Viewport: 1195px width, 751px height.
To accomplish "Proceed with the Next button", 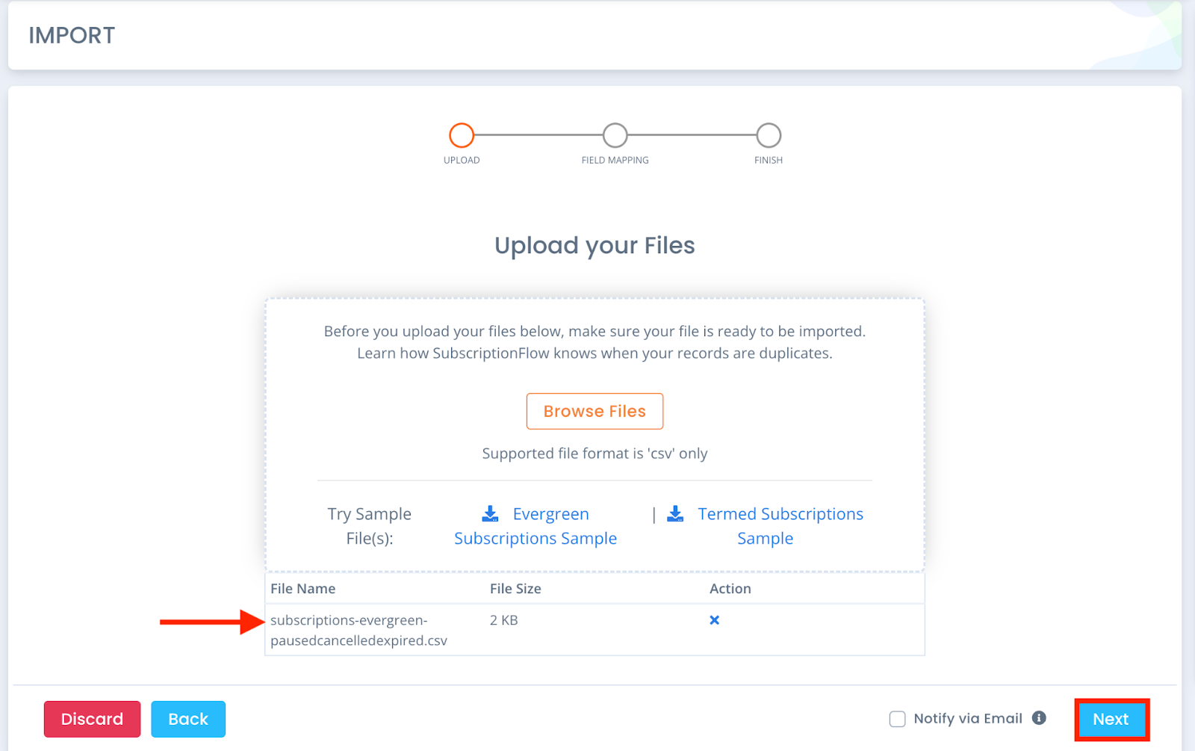I will click(x=1111, y=720).
